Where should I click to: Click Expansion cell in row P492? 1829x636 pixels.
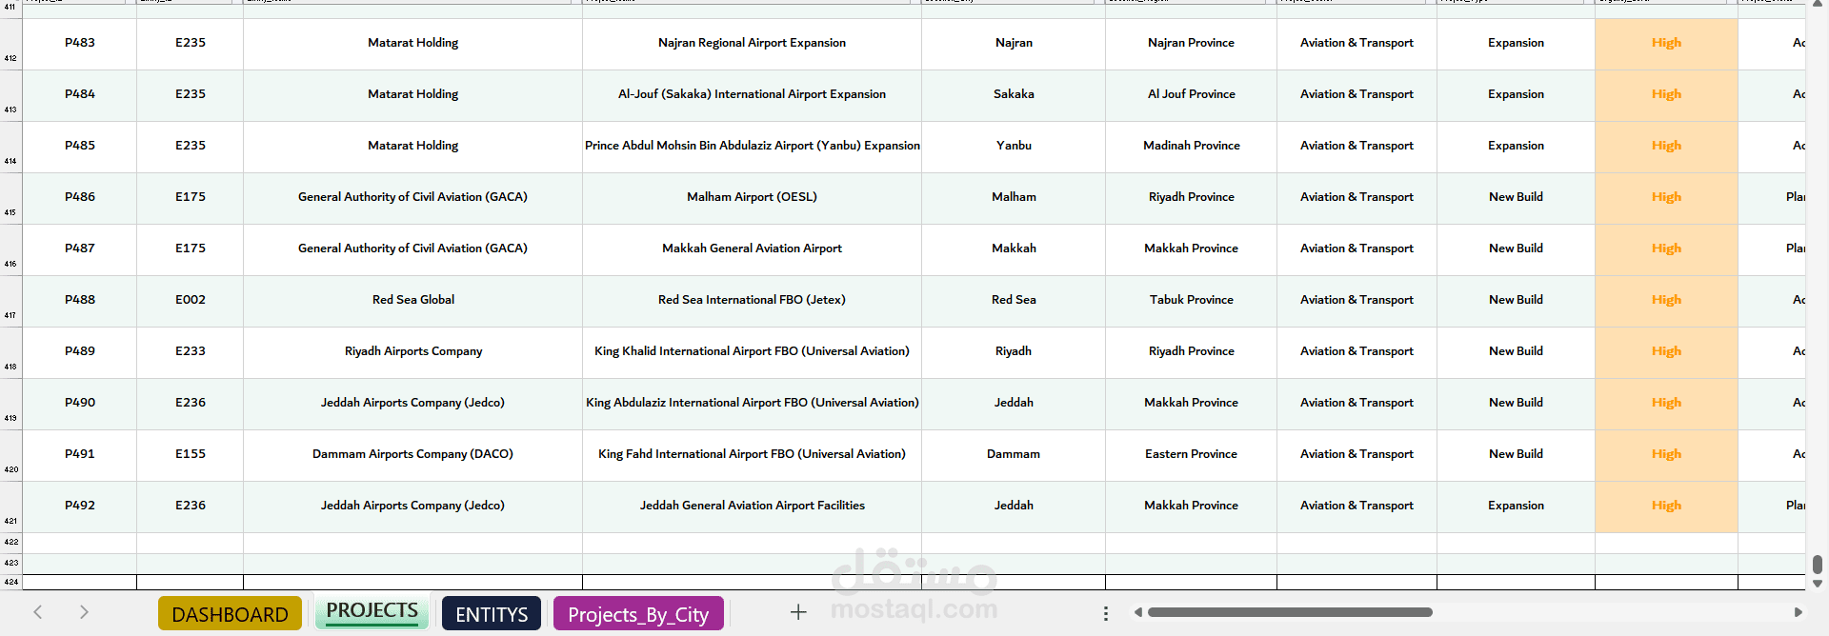point(1516,507)
